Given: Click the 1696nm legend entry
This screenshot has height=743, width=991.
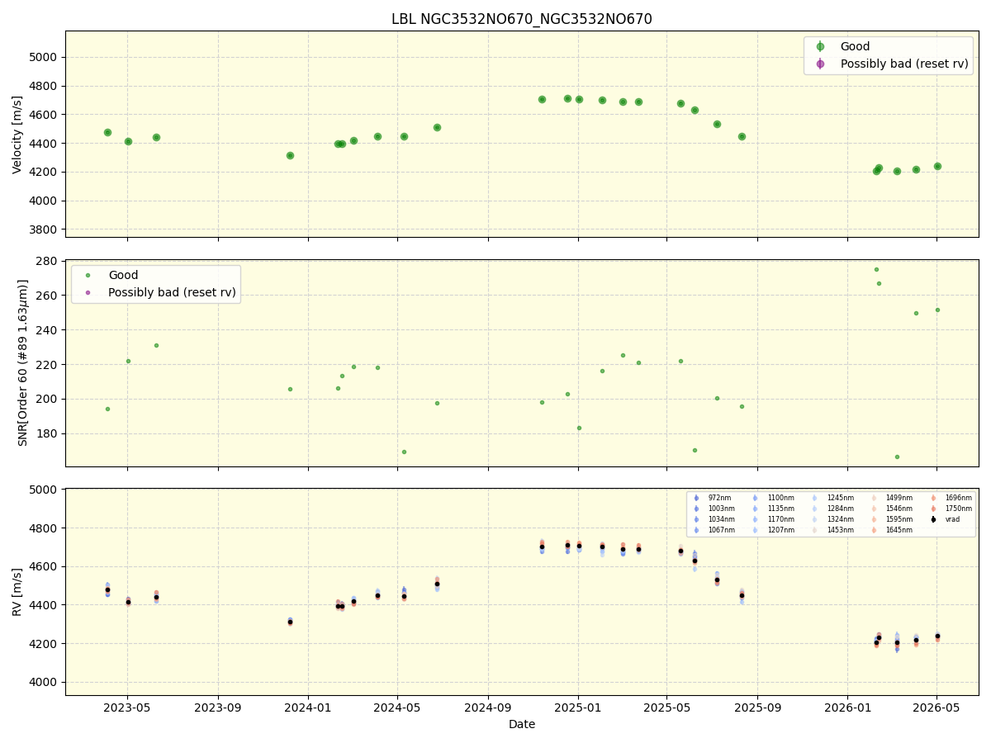Looking at the screenshot, I should point(951,498).
